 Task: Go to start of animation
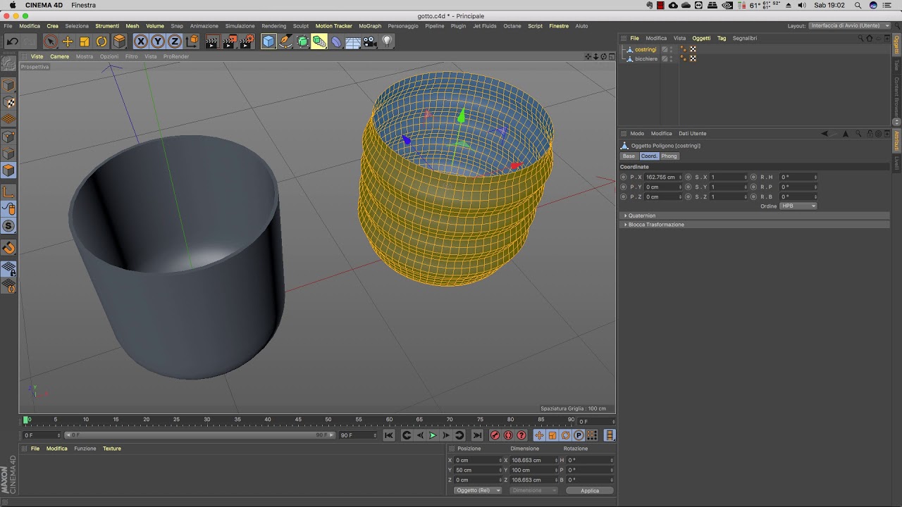(x=388, y=435)
